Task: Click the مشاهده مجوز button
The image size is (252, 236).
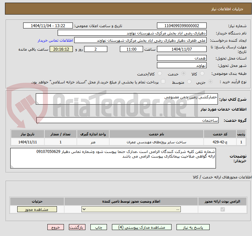Action: click(37, 209)
